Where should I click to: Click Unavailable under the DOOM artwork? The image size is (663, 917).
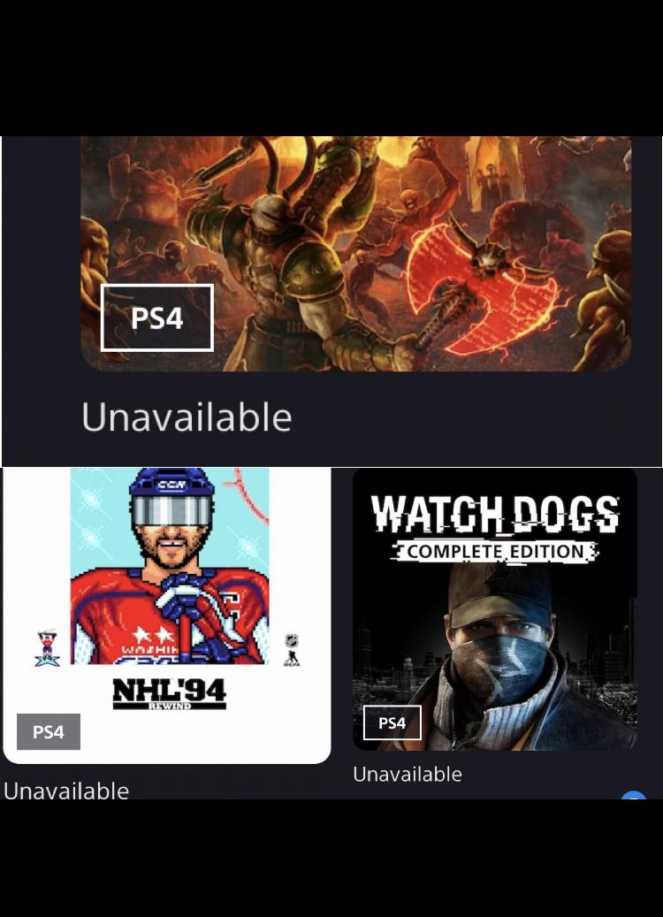coord(187,417)
